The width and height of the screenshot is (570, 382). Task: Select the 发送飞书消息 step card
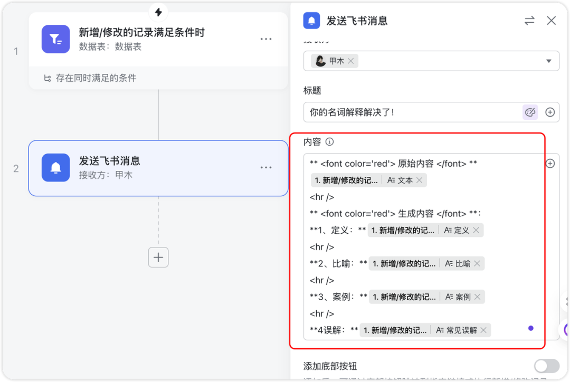point(158,168)
